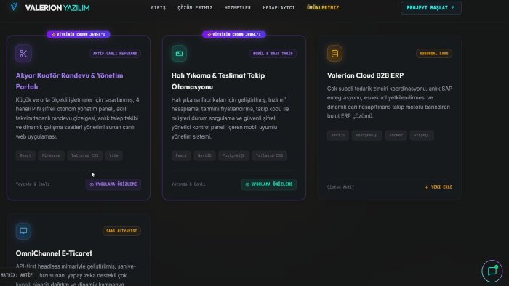Click the database icon on Cloud B2B ERP card
Viewport: 509px width, 286px height.
(334, 54)
